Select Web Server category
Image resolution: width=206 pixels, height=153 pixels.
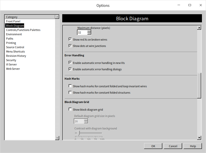tap(13, 69)
